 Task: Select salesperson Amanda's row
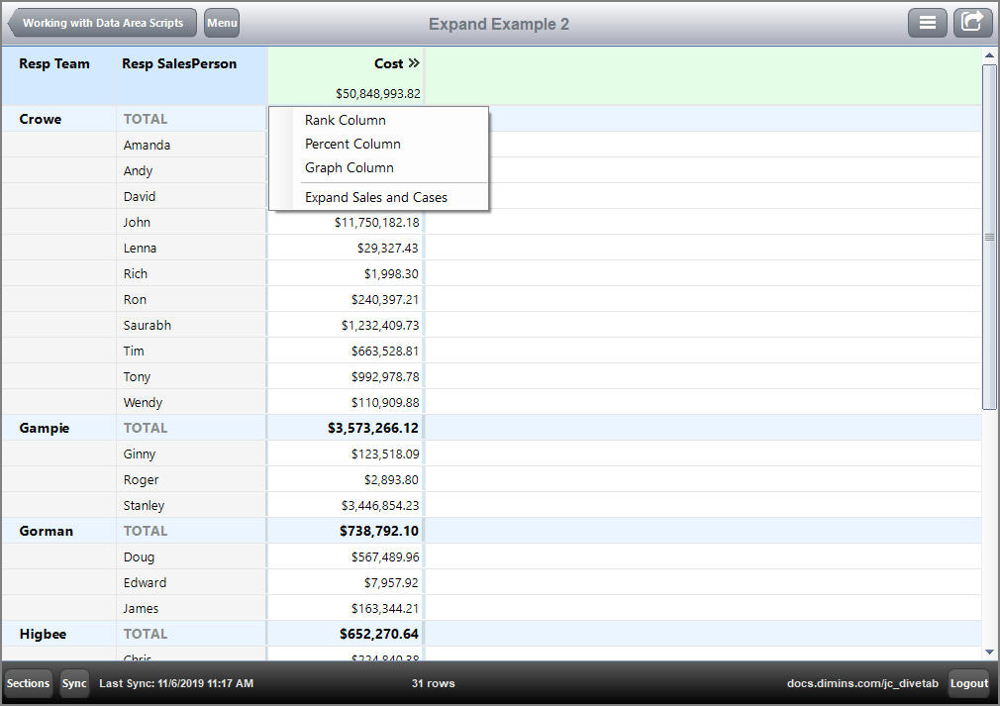[x=147, y=145]
